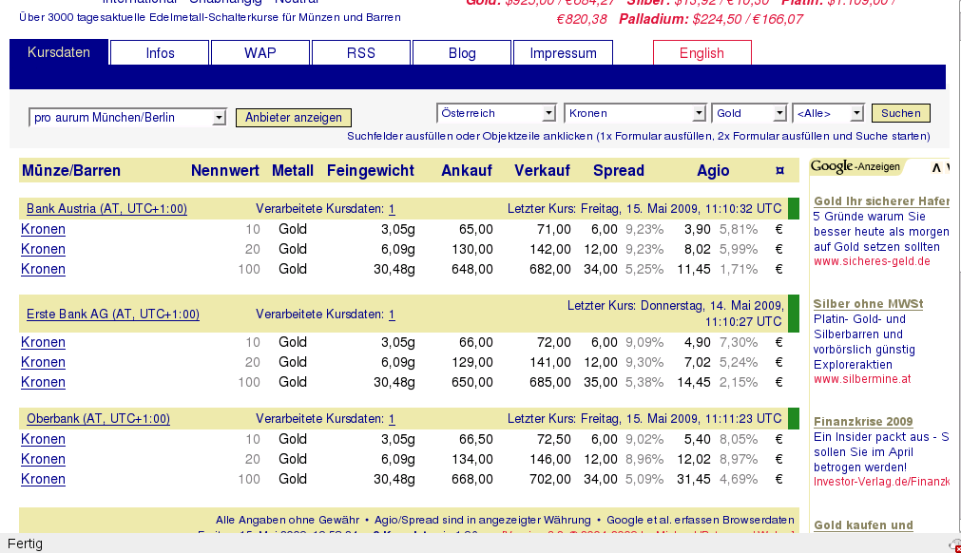Screen dimensions: 961x553
Task: Open the Impressum tab
Action: 563,53
